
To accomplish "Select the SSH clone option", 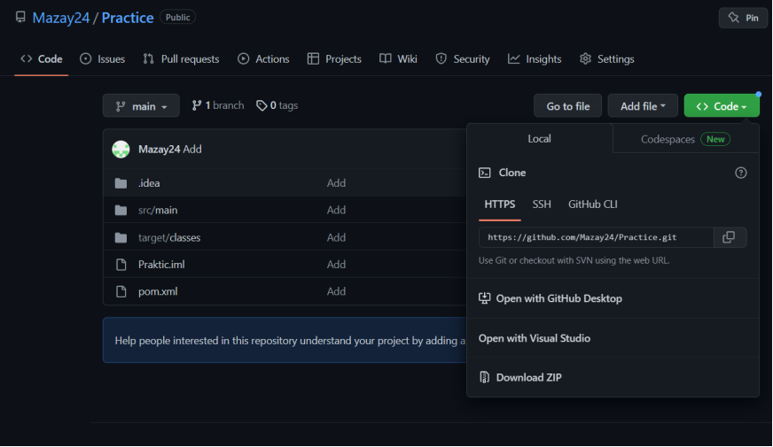I will tap(542, 204).
